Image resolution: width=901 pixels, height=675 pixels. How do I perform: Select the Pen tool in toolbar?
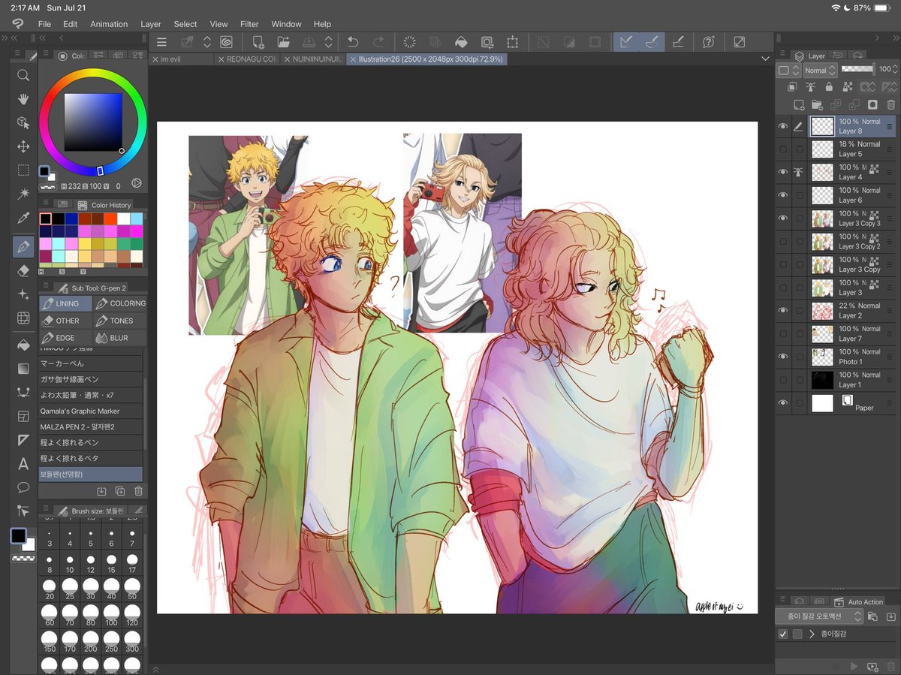coord(23,246)
